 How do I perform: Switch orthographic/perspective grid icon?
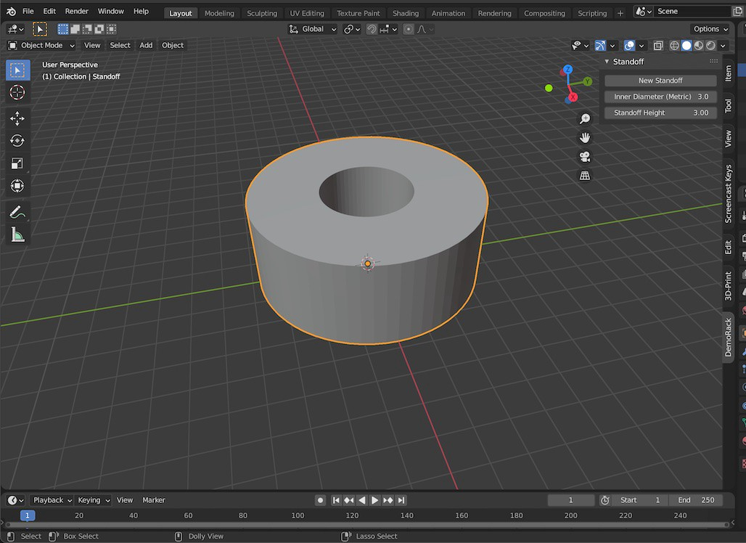pos(585,176)
